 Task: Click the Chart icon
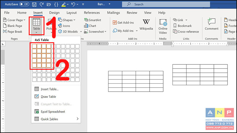click(86, 26)
